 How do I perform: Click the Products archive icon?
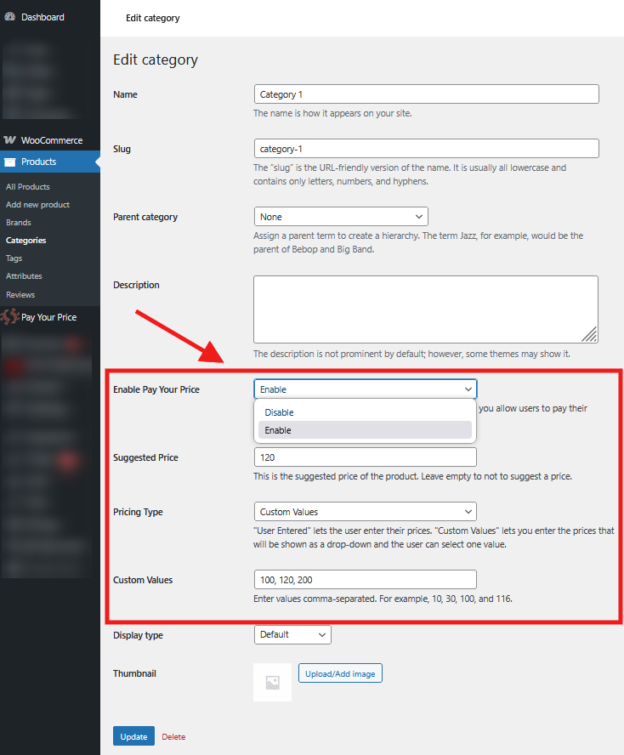pyautogui.click(x=9, y=162)
